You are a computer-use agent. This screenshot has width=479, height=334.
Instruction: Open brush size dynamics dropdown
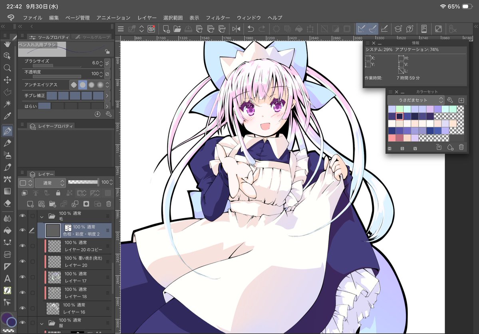tap(107, 63)
